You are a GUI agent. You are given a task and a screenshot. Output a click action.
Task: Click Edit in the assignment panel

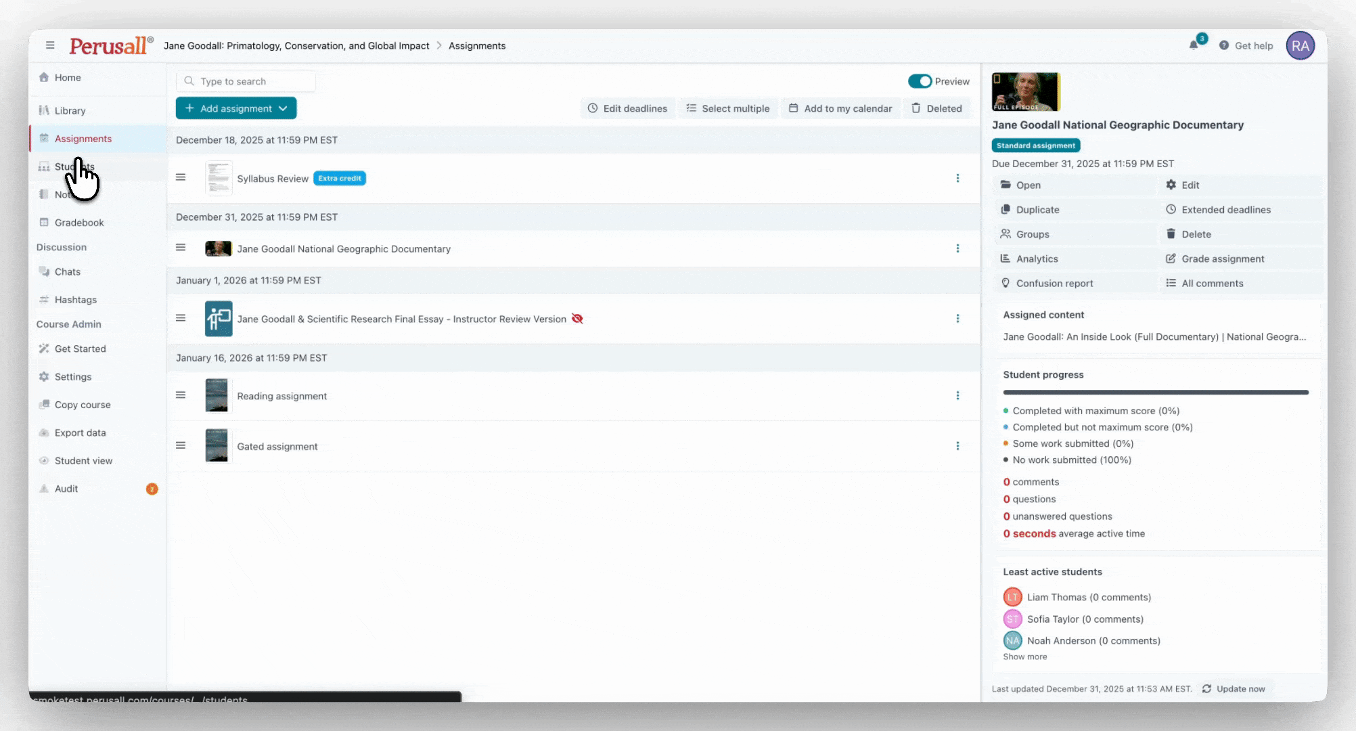point(1241,185)
